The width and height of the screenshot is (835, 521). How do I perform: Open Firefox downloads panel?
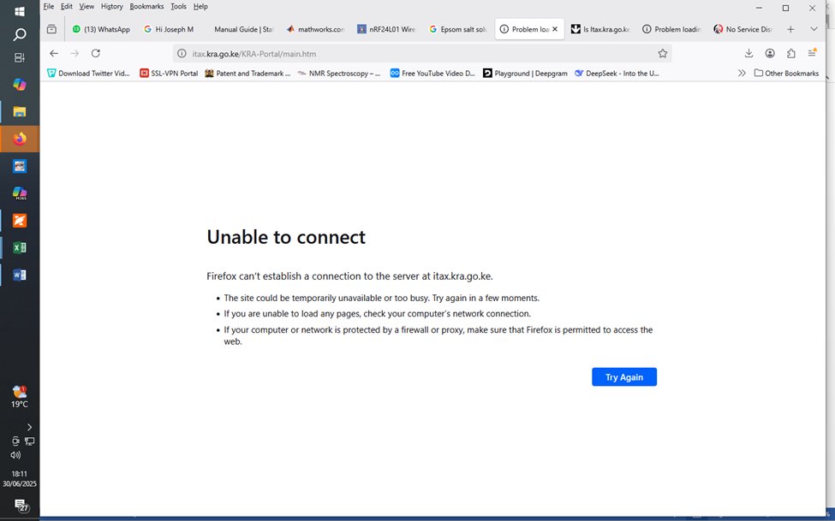(749, 53)
